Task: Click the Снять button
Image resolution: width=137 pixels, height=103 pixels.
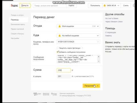Action: (x=126, y=6)
